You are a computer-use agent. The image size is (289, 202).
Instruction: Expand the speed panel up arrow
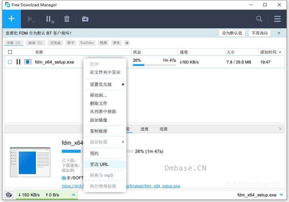74,195
